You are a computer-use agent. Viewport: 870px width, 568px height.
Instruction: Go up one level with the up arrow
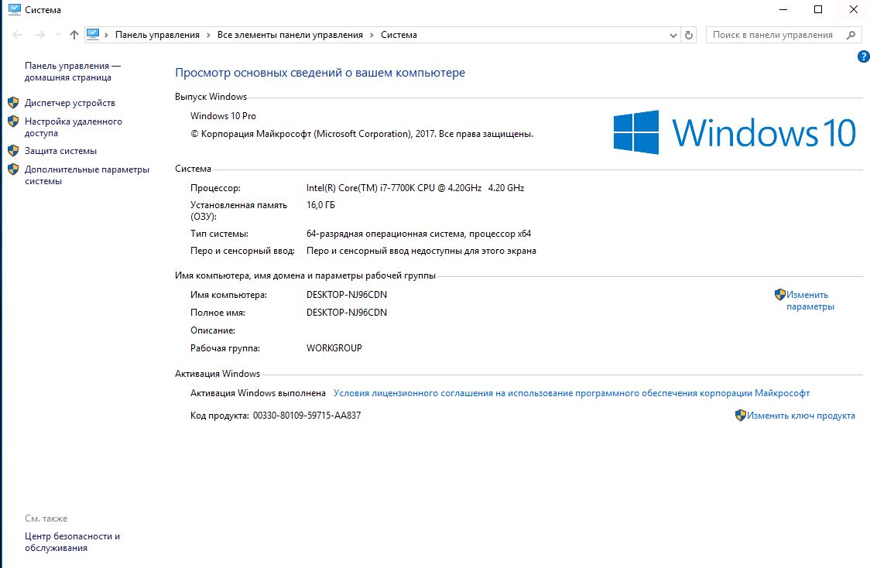click(74, 35)
